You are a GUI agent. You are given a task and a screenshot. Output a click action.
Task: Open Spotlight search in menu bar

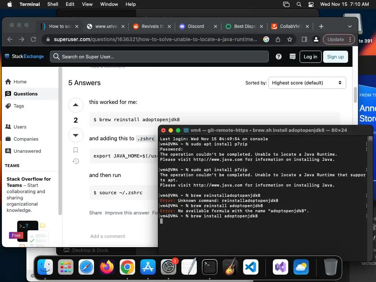pos(299,4)
